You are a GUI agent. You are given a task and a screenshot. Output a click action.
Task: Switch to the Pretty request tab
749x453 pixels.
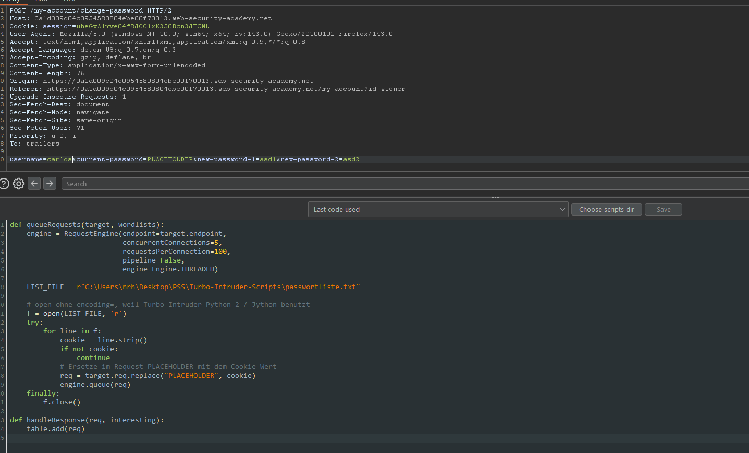[10, 1]
